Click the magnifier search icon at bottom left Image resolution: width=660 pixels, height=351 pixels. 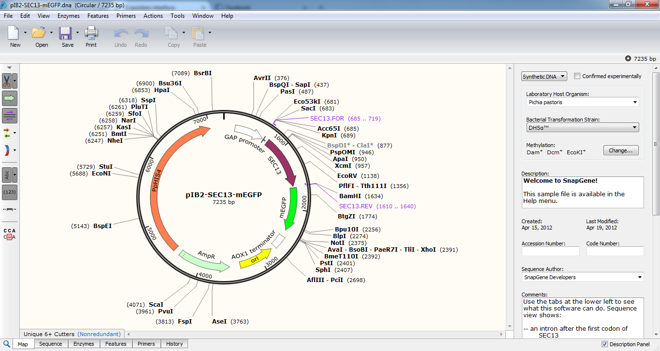[6, 344]
